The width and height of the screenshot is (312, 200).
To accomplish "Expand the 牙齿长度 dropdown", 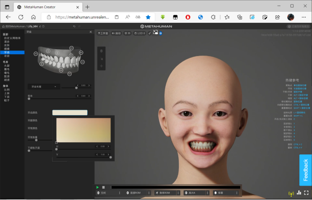I will [44, 87].
